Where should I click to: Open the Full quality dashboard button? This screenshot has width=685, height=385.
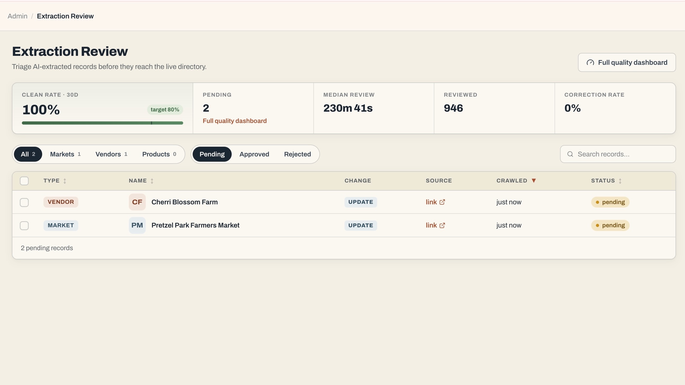click(x=627, y=62)
